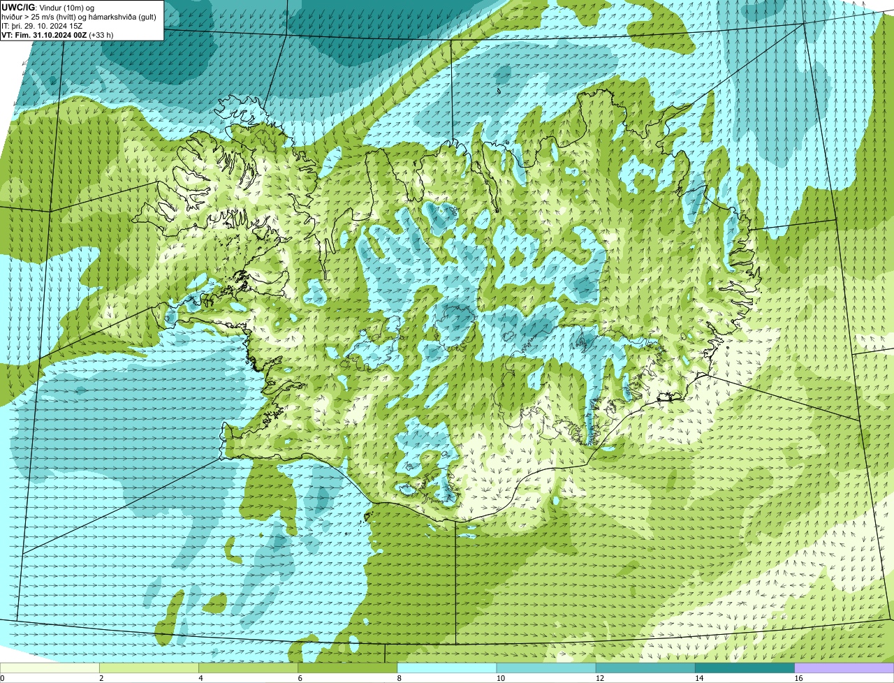Click the scale label '2' under color bar

tap(101, 678)
